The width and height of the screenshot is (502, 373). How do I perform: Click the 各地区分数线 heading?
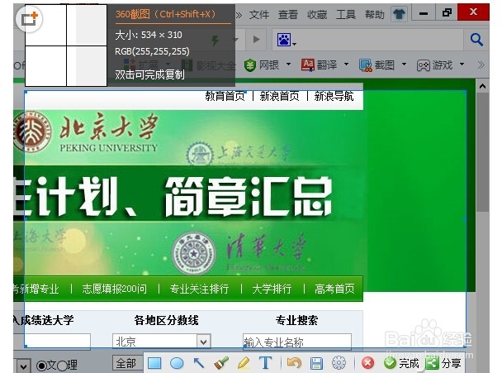point(167,320)
